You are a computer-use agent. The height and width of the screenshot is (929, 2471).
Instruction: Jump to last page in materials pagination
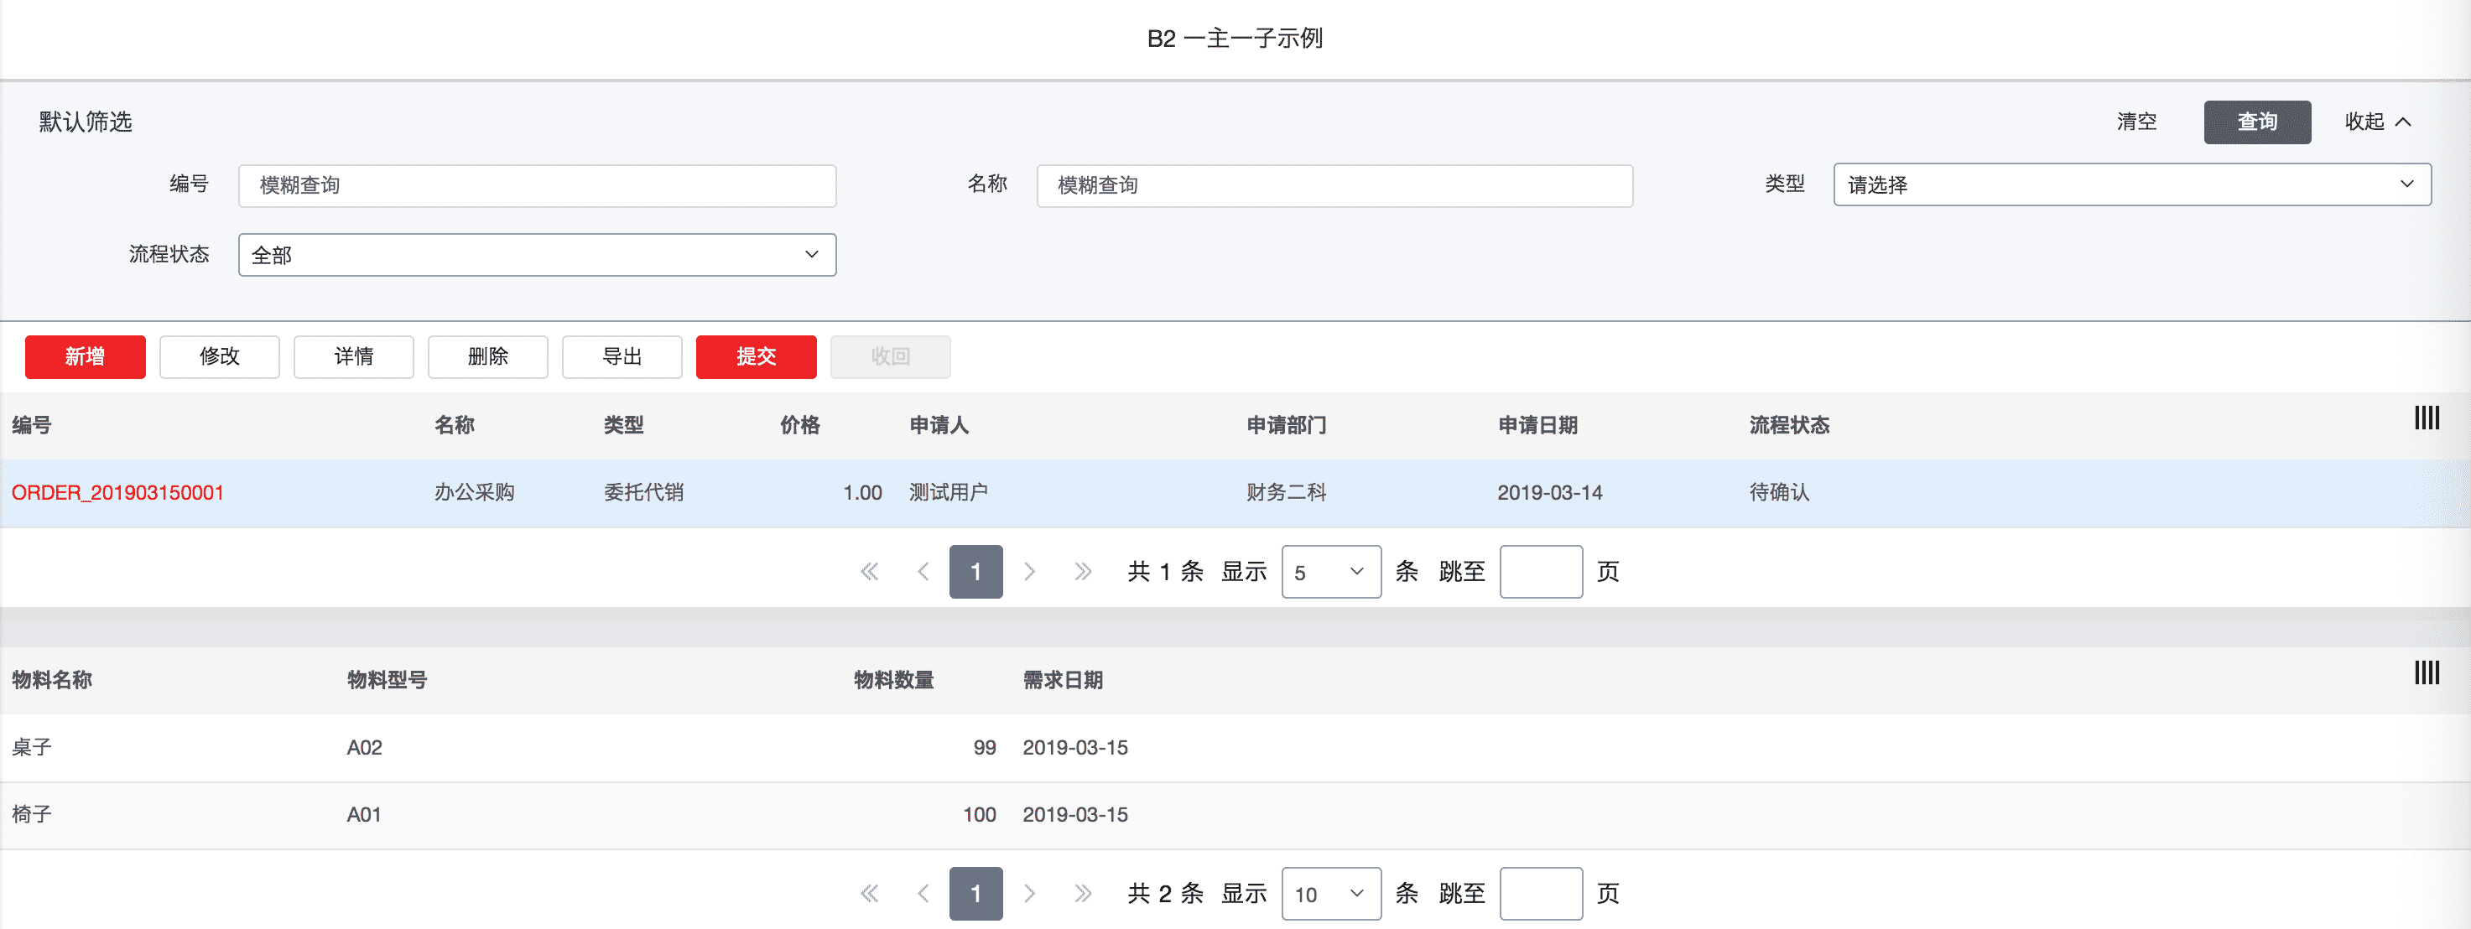click(x=1083, y=895)
